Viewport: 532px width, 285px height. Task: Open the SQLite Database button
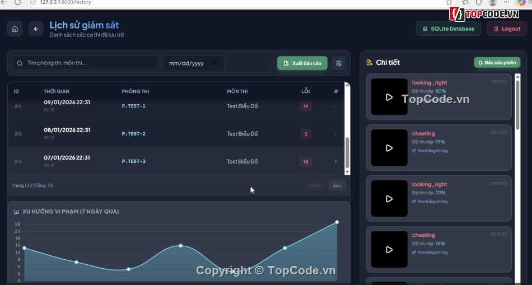(448, 29)
